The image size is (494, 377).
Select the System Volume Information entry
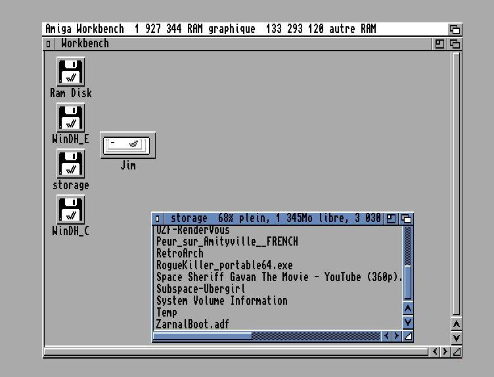222,300
